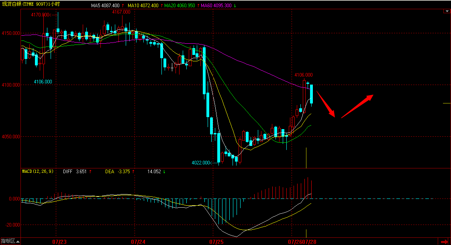Viewport: 451px width, 245px height.
Task: Click the 4170.000 high price marker
Action: pos(41,15)
